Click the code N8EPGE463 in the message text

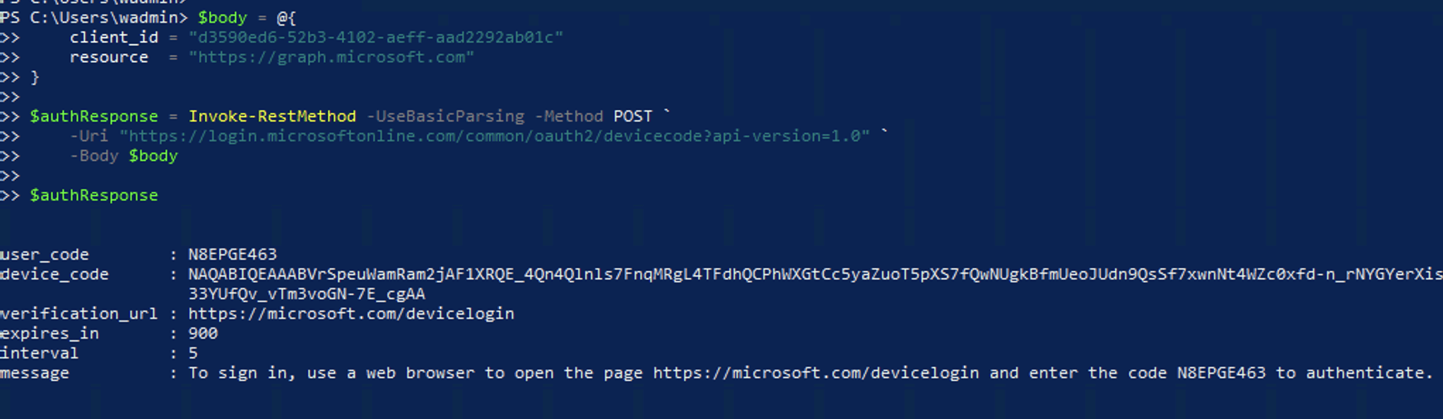pyautogui.click(x=1221, y=373)
